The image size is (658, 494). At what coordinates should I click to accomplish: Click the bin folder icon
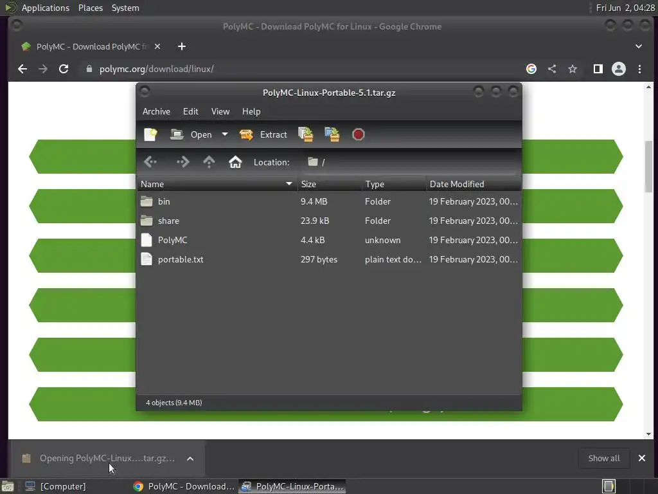(147, 201)
